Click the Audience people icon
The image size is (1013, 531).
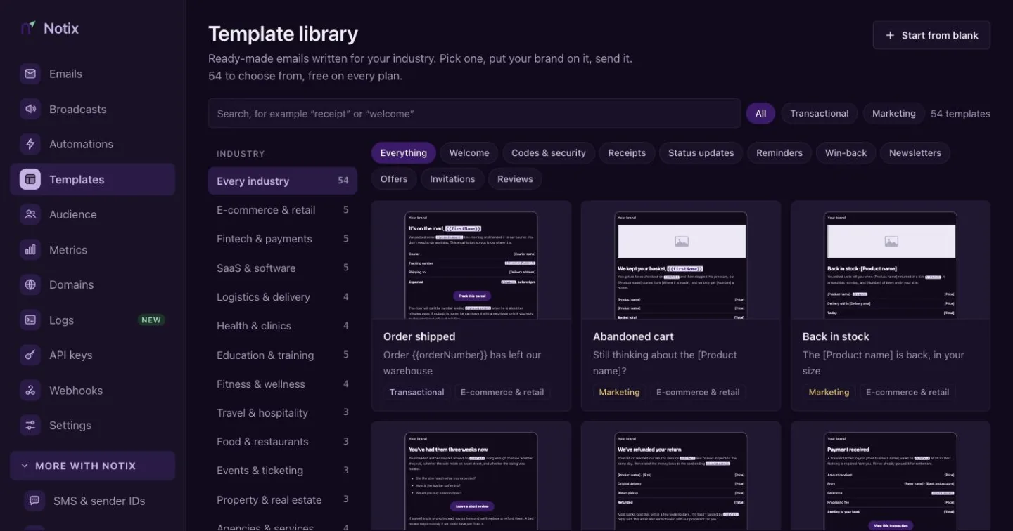30,214
